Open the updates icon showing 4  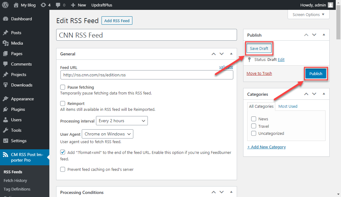[43, 5]
